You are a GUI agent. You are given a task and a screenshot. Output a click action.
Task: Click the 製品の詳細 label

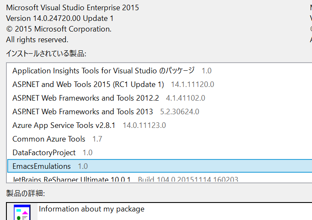[26, 193]
